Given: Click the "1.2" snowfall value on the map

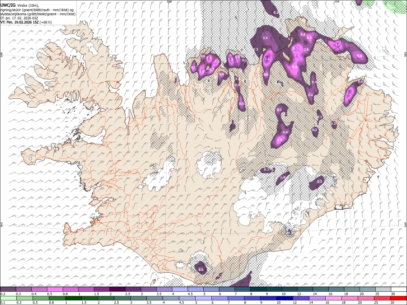Looking at the screenshot, I should point(231,59).
